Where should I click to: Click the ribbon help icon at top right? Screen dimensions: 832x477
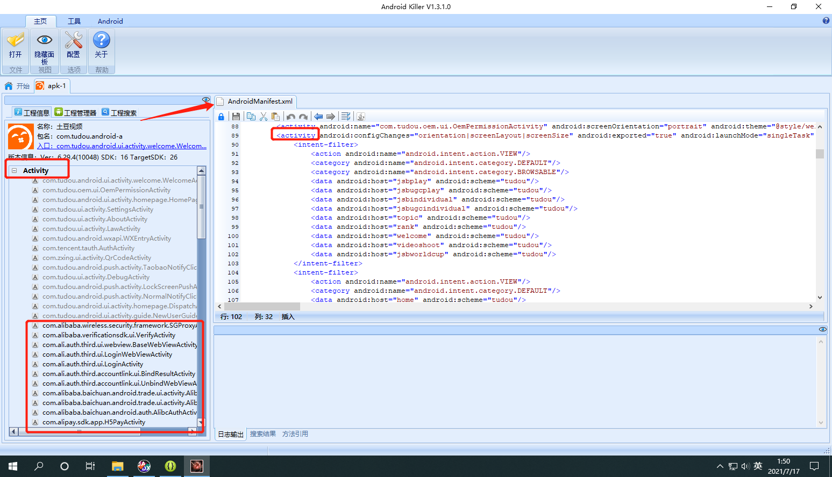click(x=826, y=20)
